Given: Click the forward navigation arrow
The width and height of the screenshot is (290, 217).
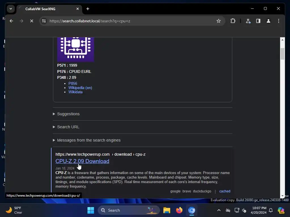Looking at the screenshot, I should point(22,21).
